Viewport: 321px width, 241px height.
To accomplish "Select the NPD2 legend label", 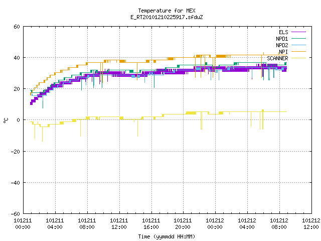I will pyautogui.click(x=282, y=45).
